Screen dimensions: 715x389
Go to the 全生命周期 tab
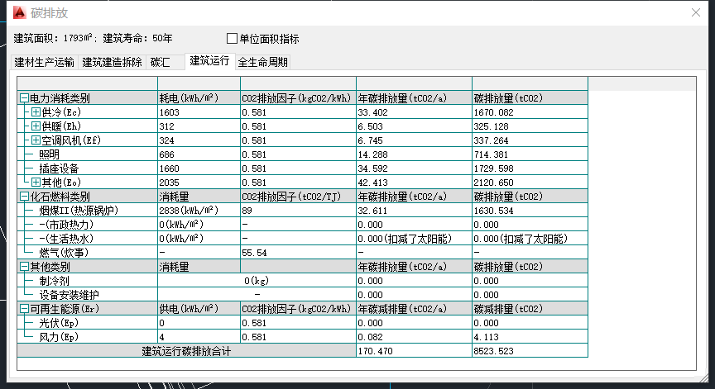coord(263,62)
